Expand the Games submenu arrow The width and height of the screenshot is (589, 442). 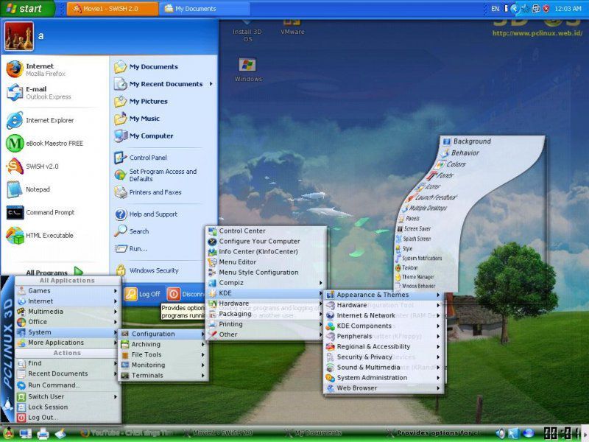pyautogui.click(x=116, y=291)
